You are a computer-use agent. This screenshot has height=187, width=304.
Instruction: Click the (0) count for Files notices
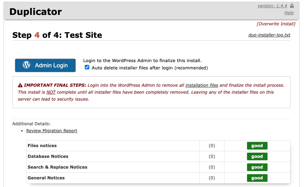[x=212, y=146]
